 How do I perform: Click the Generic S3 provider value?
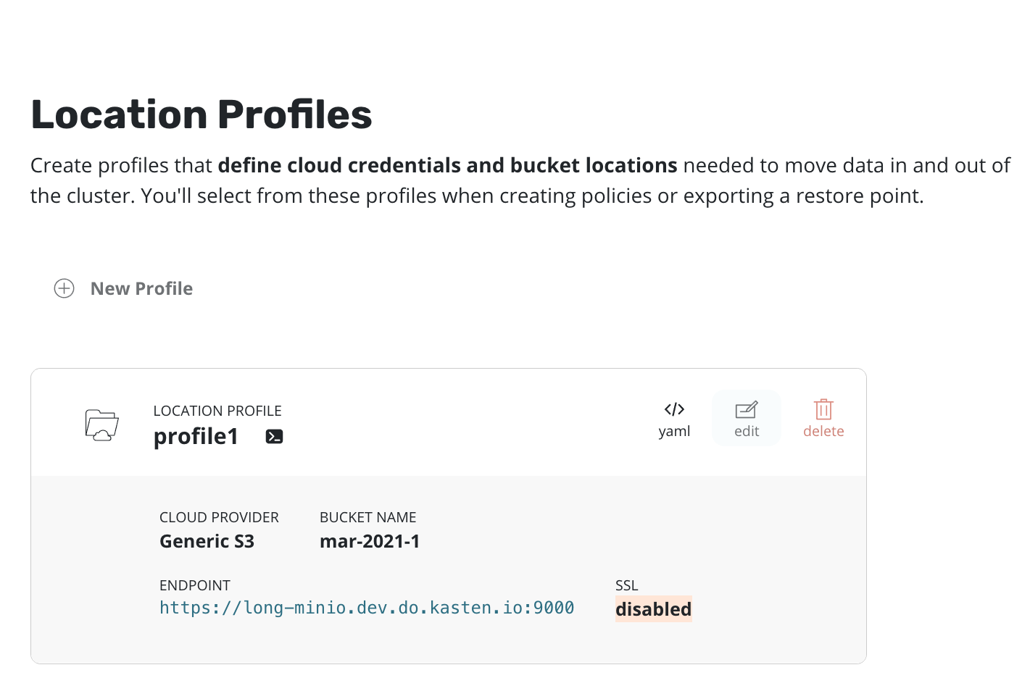(x=207, y=541)
